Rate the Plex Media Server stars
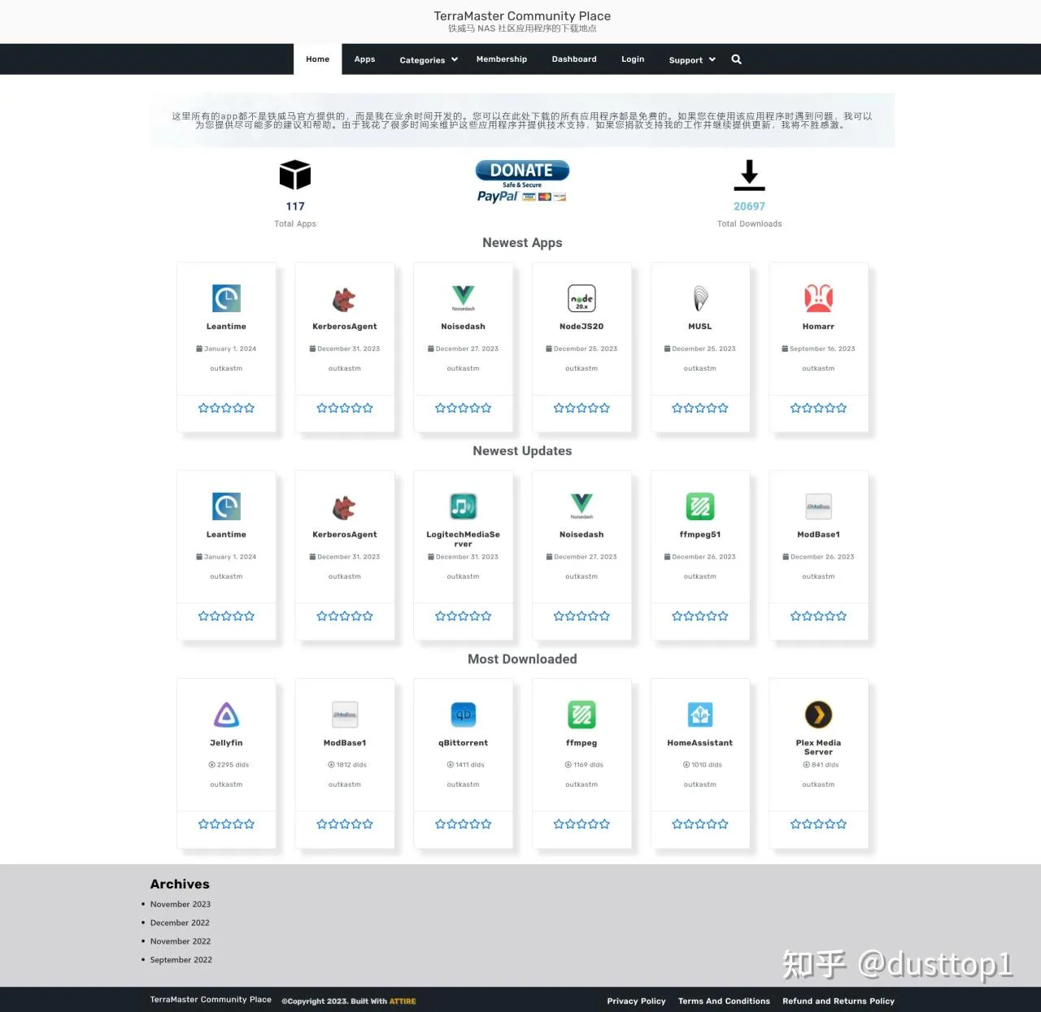This screenshot has height=1012, width=1041. coord(818,824)
